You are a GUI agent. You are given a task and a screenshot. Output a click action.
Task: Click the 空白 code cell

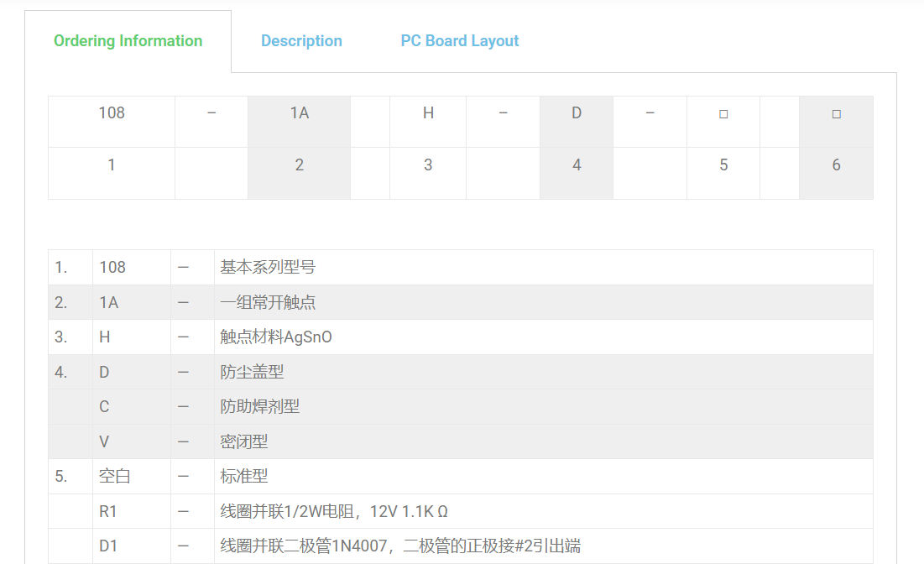point(115,477)
